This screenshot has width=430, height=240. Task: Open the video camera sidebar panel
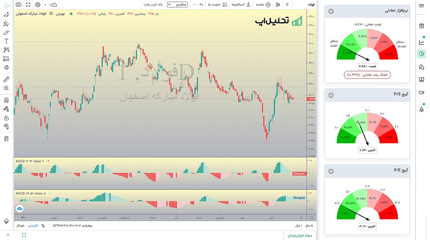(422, 93)
